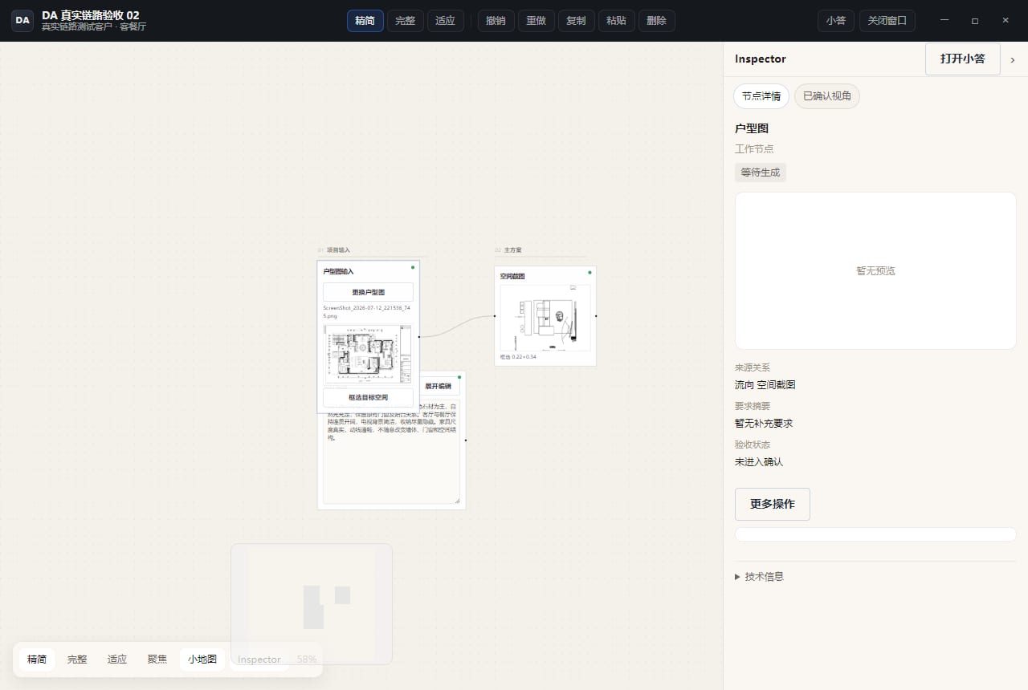This screenshot has height=690, width=1028.
Task: Collapse the Inspector panel with the chevron arrow
Action: click(1012, 59)
